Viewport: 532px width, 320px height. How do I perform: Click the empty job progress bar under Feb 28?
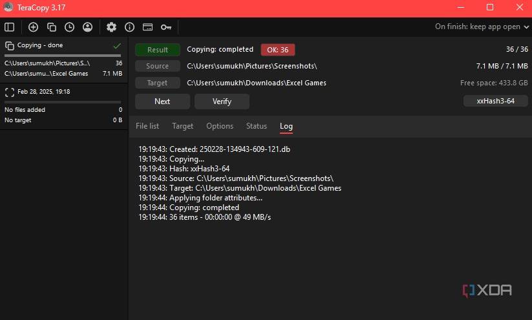tap(63, 101)
